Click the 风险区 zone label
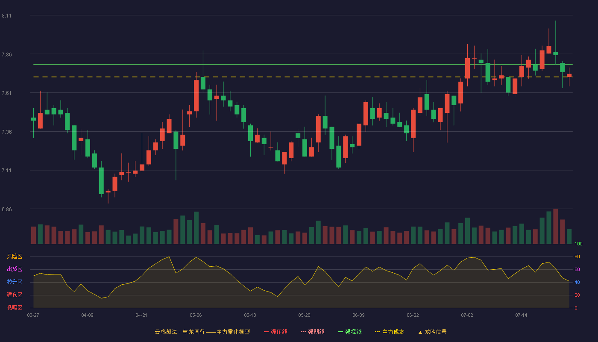 (x=15, y=256)
